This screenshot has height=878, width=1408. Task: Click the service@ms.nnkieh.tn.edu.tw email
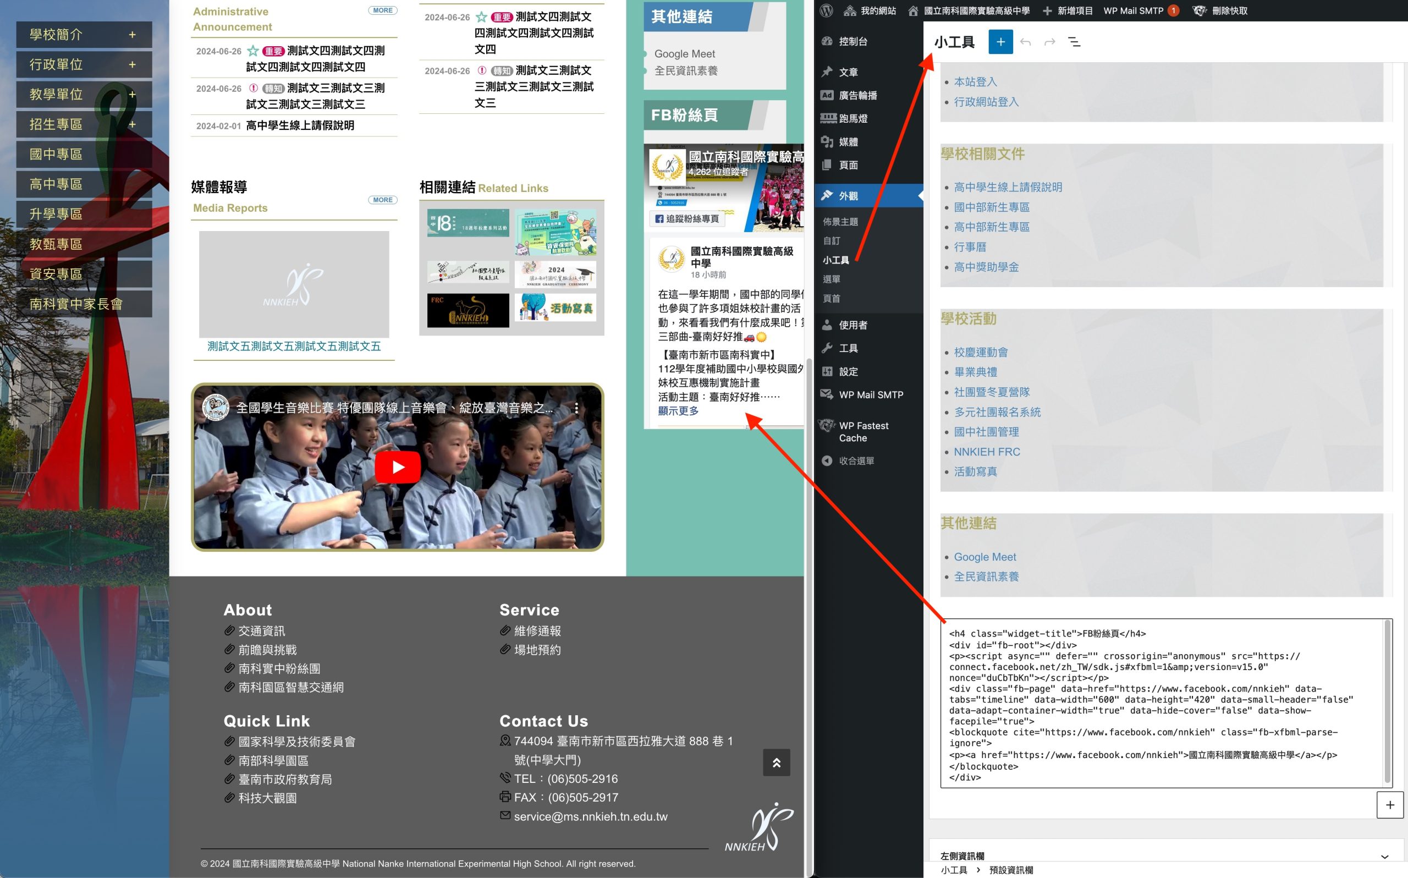pyautogui.click(x=591, y=816)
